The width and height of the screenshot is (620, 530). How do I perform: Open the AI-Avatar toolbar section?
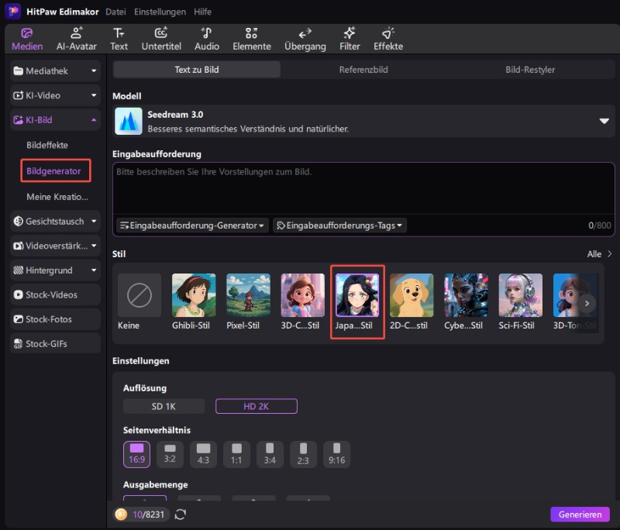click(76, 39)
